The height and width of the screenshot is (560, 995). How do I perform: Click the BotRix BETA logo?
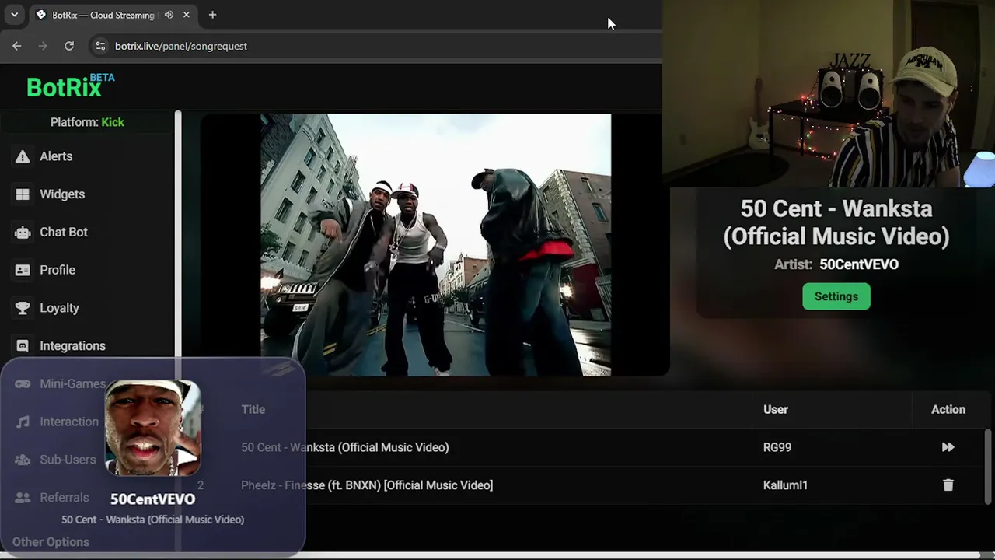pyautogui.click(x=70, y=86)
